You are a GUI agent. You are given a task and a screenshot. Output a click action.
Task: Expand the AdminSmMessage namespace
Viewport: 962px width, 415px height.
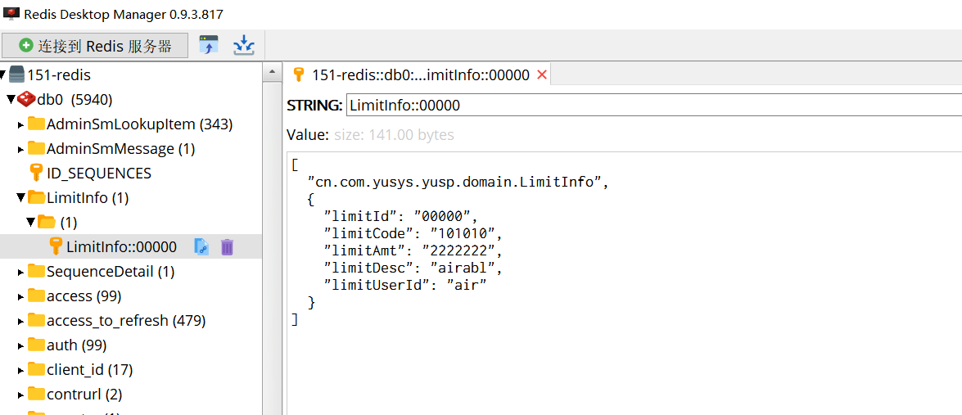tap(21, 149)
